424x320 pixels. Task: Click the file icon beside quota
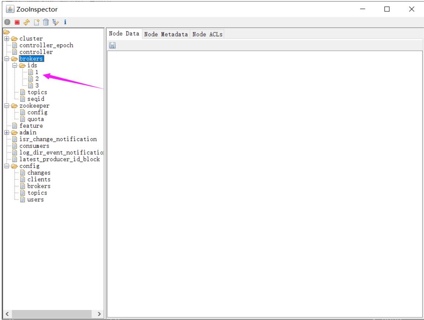(23, 119)
